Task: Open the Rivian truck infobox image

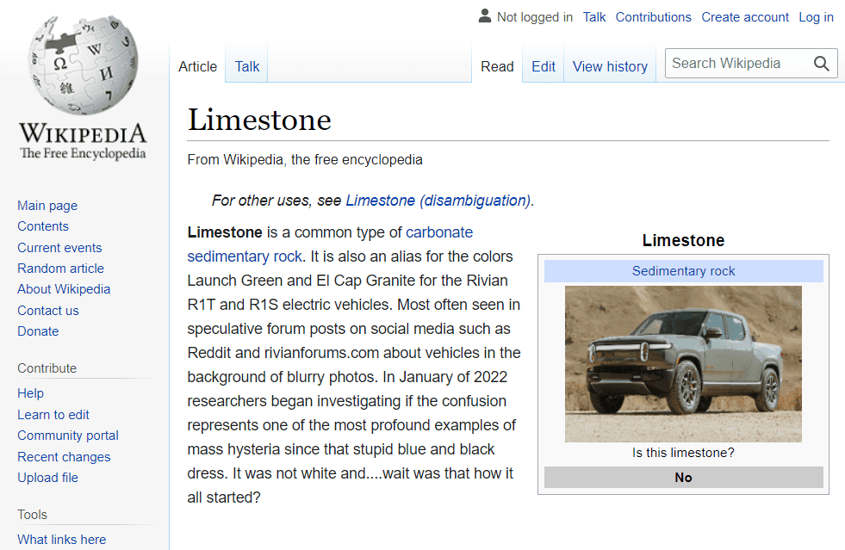Action: point(683,364)
